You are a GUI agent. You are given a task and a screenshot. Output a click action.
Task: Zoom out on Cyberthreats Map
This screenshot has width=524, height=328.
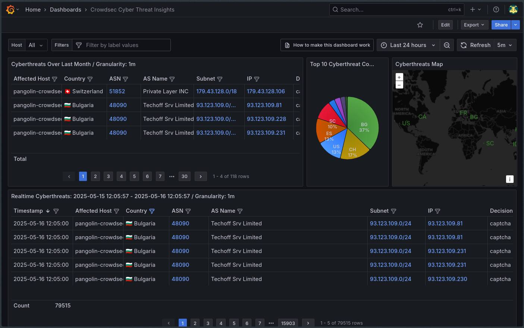pyautogui.click(x=399, y=85)
